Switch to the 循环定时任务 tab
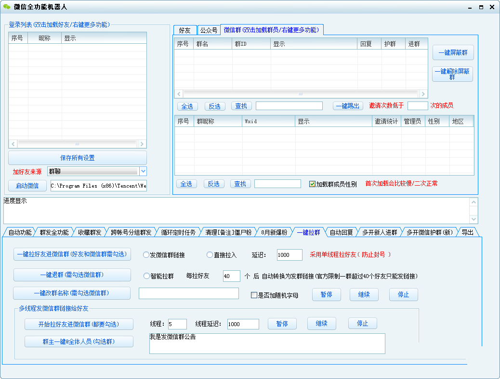This screenshot has width=500, height=379. point(178,232)
